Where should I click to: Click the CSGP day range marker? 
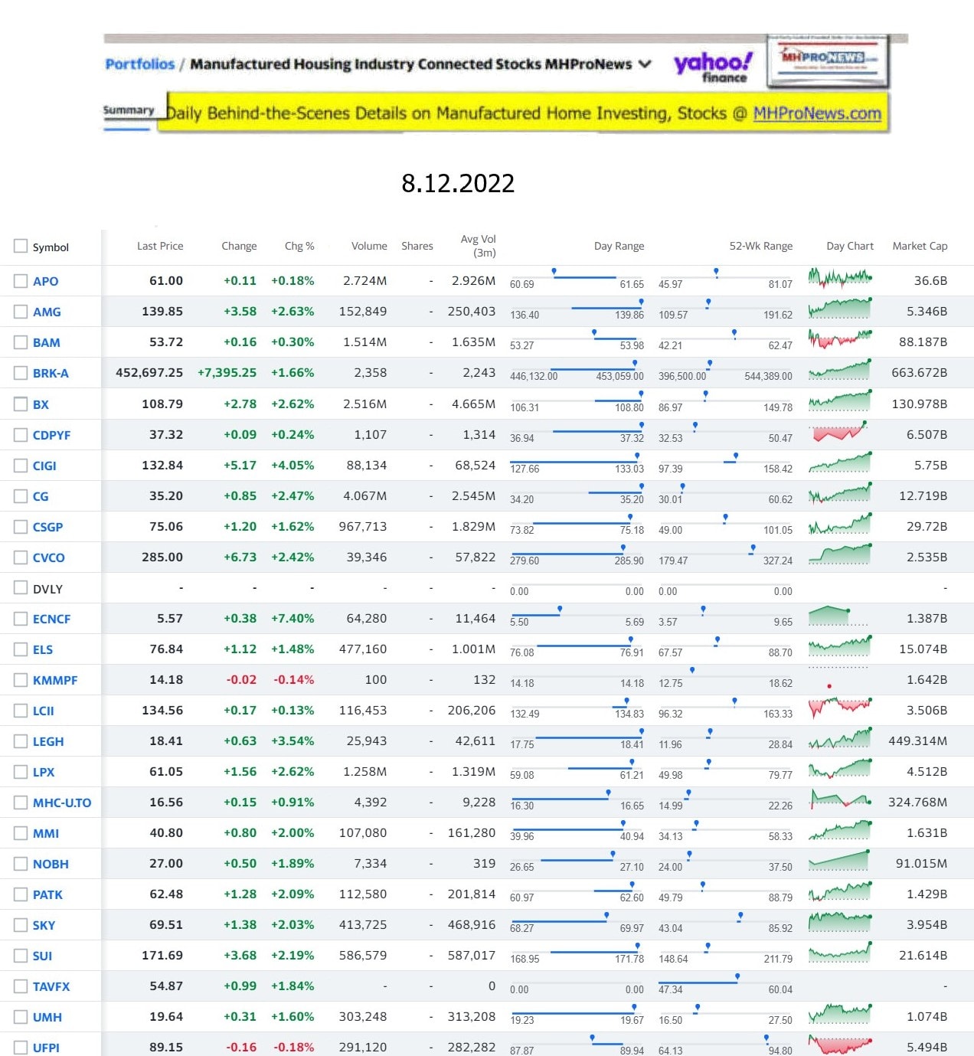[x=629, y=518]
